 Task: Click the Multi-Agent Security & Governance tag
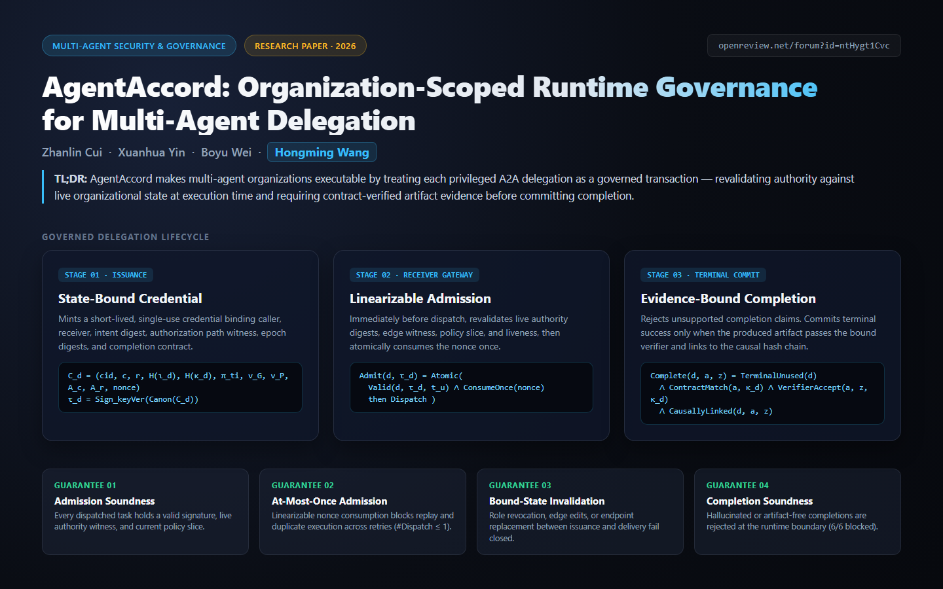coord(139,46)
